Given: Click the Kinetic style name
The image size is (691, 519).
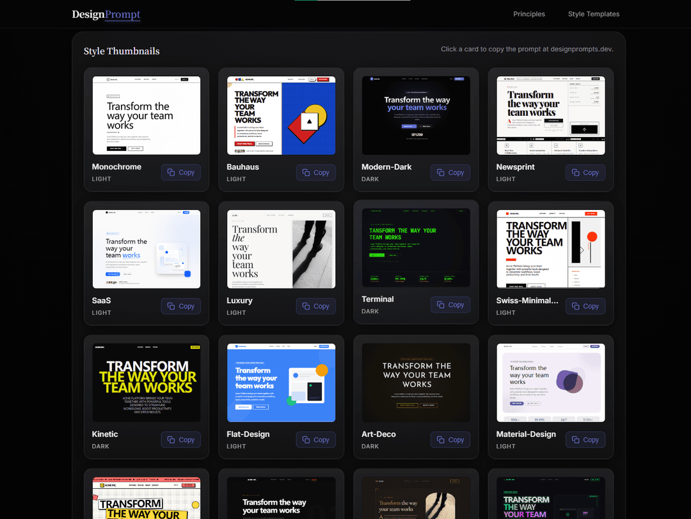Looking at the screenshot, I should (x=105, y=434).
